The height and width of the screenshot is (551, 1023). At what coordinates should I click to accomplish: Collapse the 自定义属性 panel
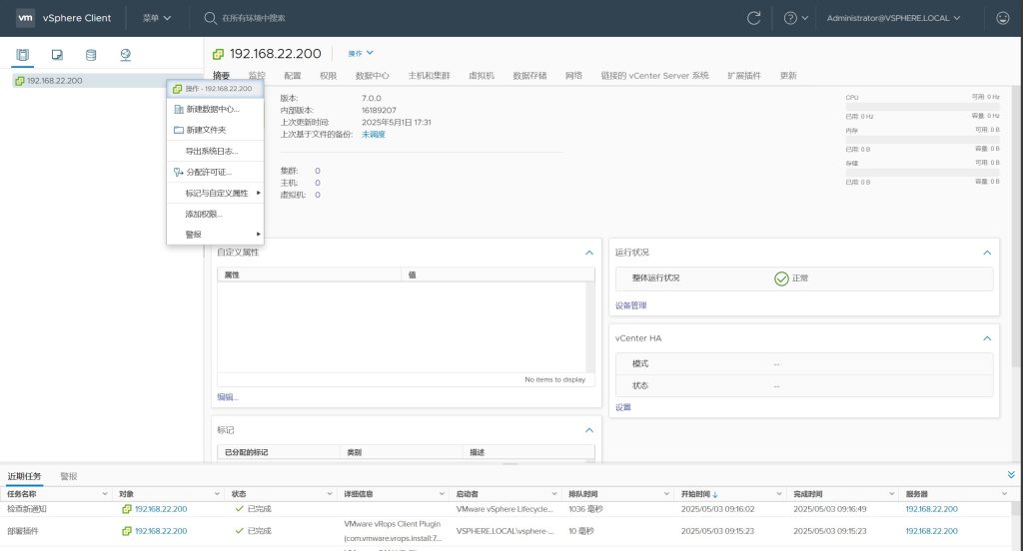click(x=589, y=253)
